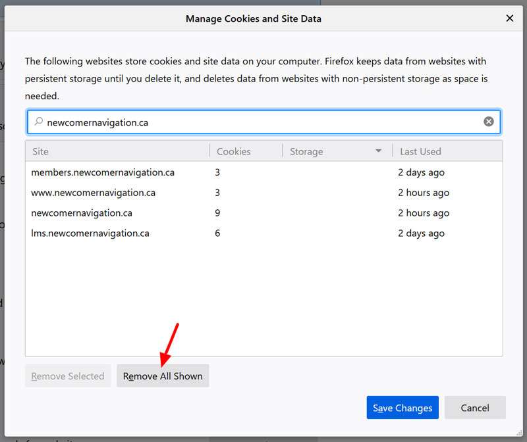
Task: Close the Manage Cookies dialog
Action: (x=509, y=18)
